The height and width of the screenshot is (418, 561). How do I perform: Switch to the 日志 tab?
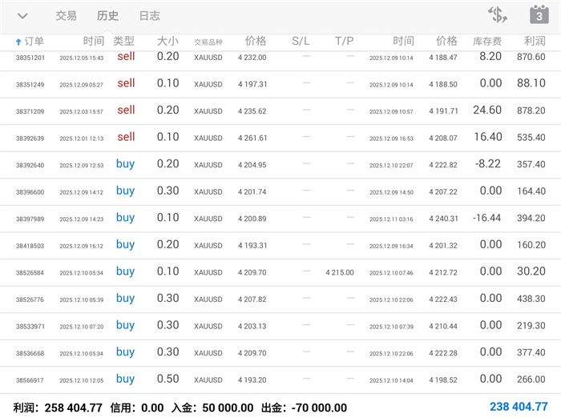tap(150, 16)
